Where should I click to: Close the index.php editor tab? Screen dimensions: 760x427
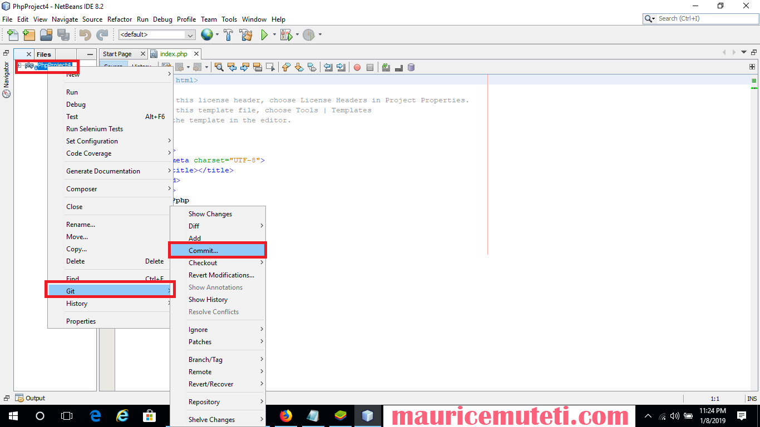coord(196,54)
